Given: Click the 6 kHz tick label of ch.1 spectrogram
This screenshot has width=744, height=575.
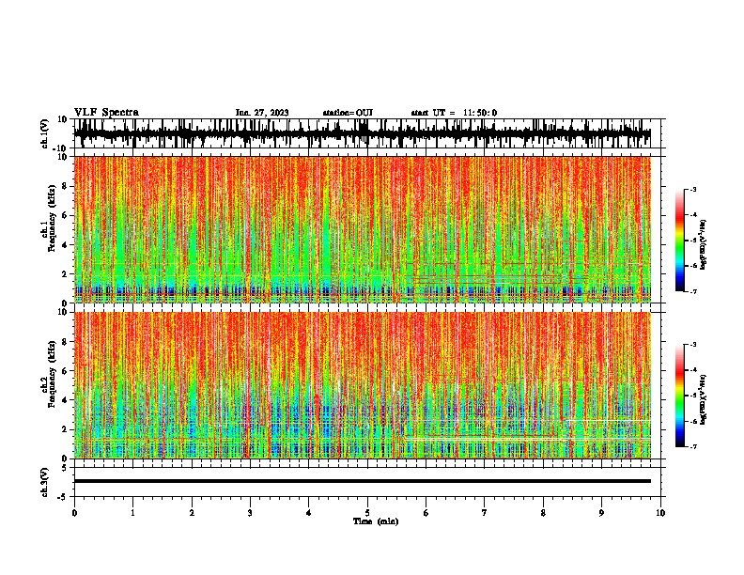Looking at the screenshot, I should [66, 216].
